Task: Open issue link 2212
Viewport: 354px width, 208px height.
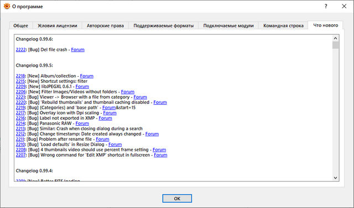Action: 20,134
